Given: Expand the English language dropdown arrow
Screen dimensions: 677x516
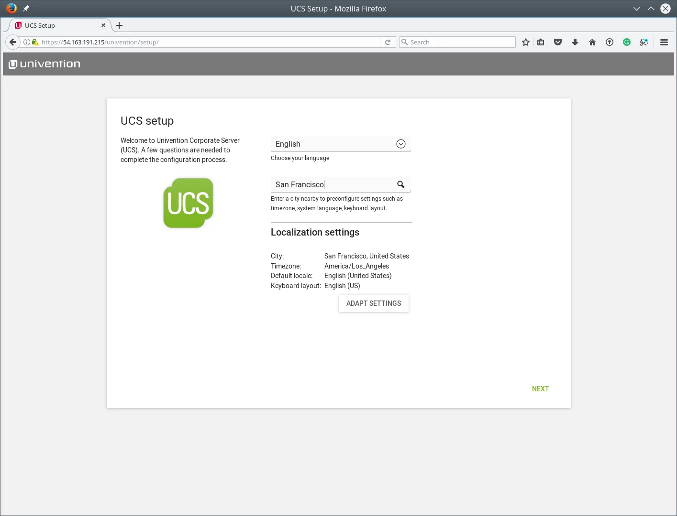Looking at the screenshot, I should pyautogui.click(x=401, y=144).
